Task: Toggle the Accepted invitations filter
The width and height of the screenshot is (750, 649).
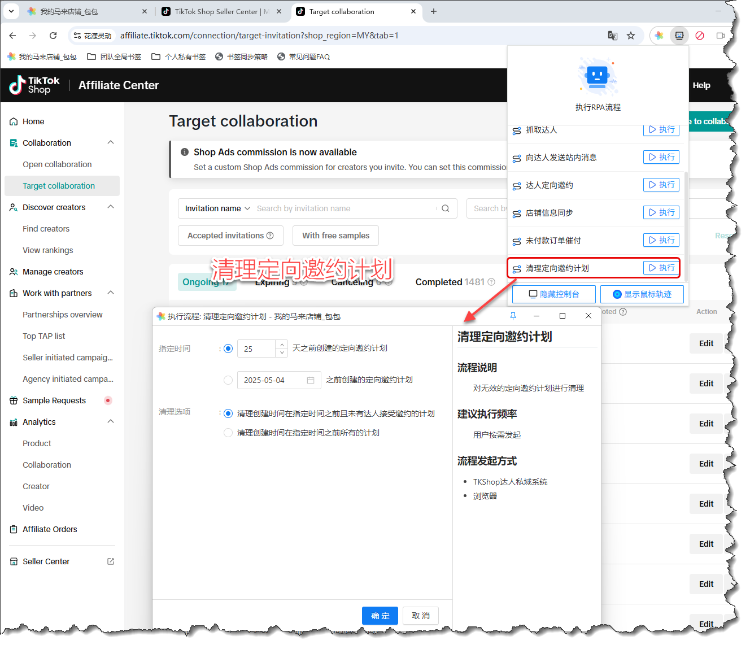Action: [230, 236]
